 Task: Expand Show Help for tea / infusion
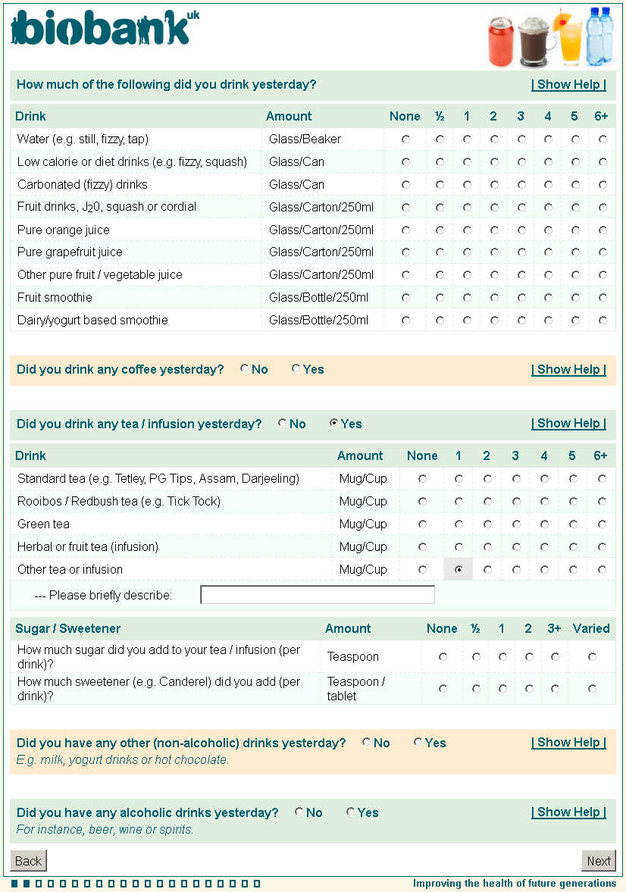tap(568, 424)
